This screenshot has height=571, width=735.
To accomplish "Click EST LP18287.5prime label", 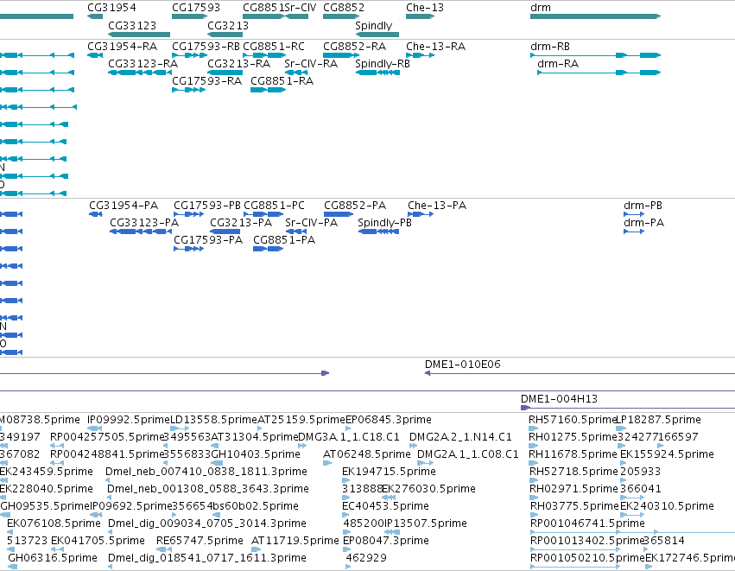I will [659, 420].
